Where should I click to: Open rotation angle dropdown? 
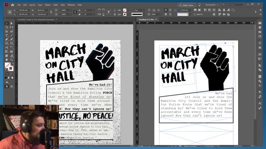pos(94,10)
